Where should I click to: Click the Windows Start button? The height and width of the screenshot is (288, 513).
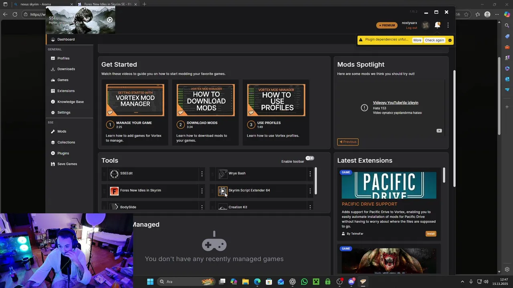[x=150, y=282]
